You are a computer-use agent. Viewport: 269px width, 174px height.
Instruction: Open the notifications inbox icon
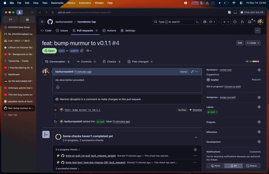click(x=250, y=22)
